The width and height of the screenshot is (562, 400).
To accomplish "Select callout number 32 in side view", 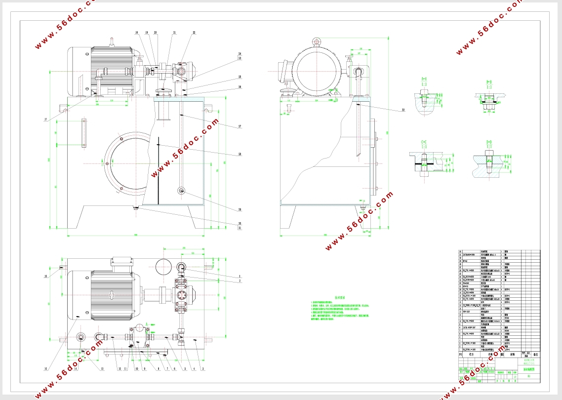I will (403, 110).
